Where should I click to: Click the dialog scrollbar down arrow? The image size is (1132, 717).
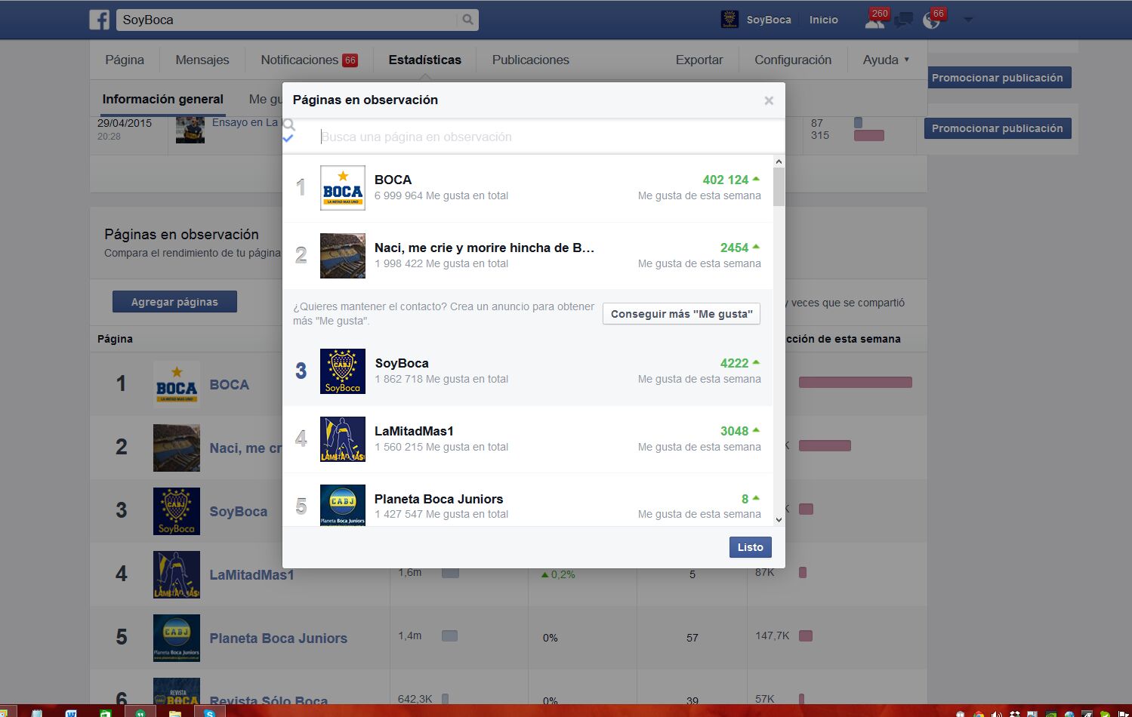(x=779, y=520)
